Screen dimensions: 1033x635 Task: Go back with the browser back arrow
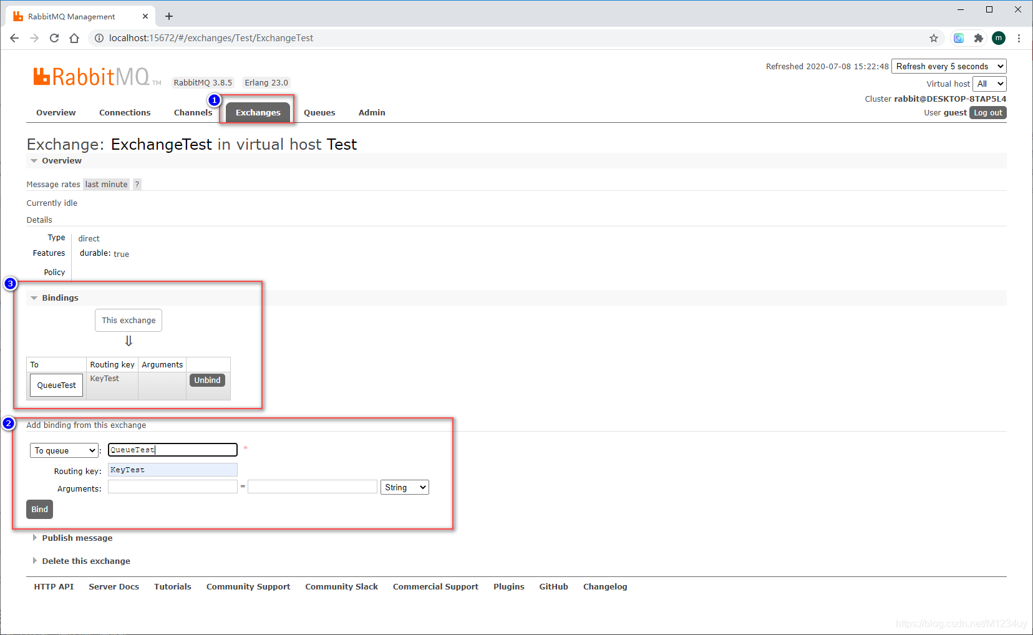[14, 38]
